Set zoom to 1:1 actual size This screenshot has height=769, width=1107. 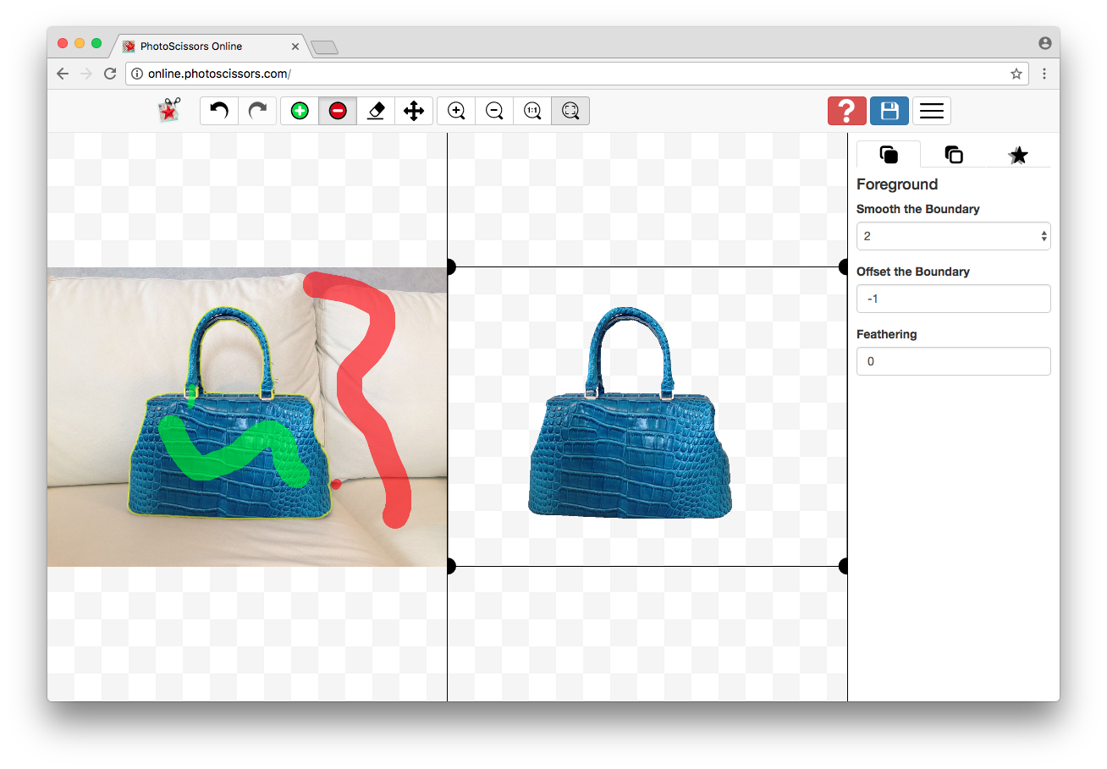click(532, 111)
